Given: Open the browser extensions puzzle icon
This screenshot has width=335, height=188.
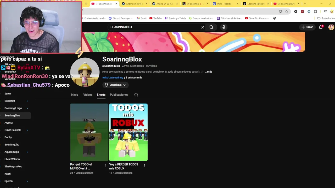Looking at the screenshot, I should pyautogui.click(x=316, y=11).
